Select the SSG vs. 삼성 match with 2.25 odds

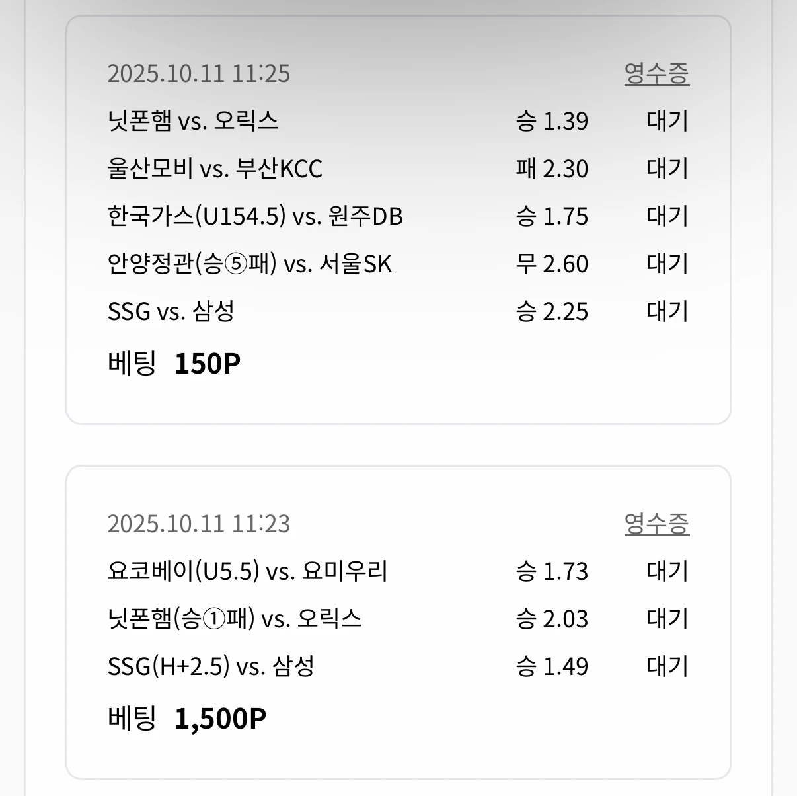pos(171,311)
